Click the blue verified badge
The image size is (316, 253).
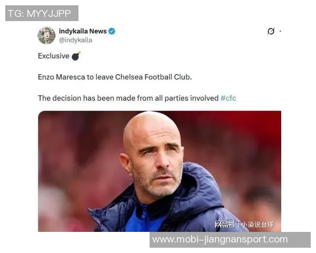[x=112, y=31]
